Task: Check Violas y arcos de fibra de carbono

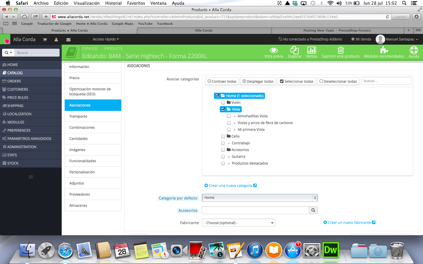Action: pyautogui.click(x=229, y=123)
